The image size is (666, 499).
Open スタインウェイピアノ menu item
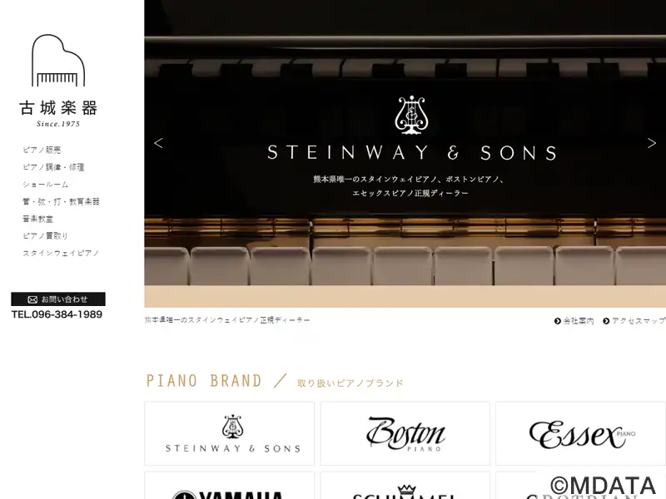(61, 254)
